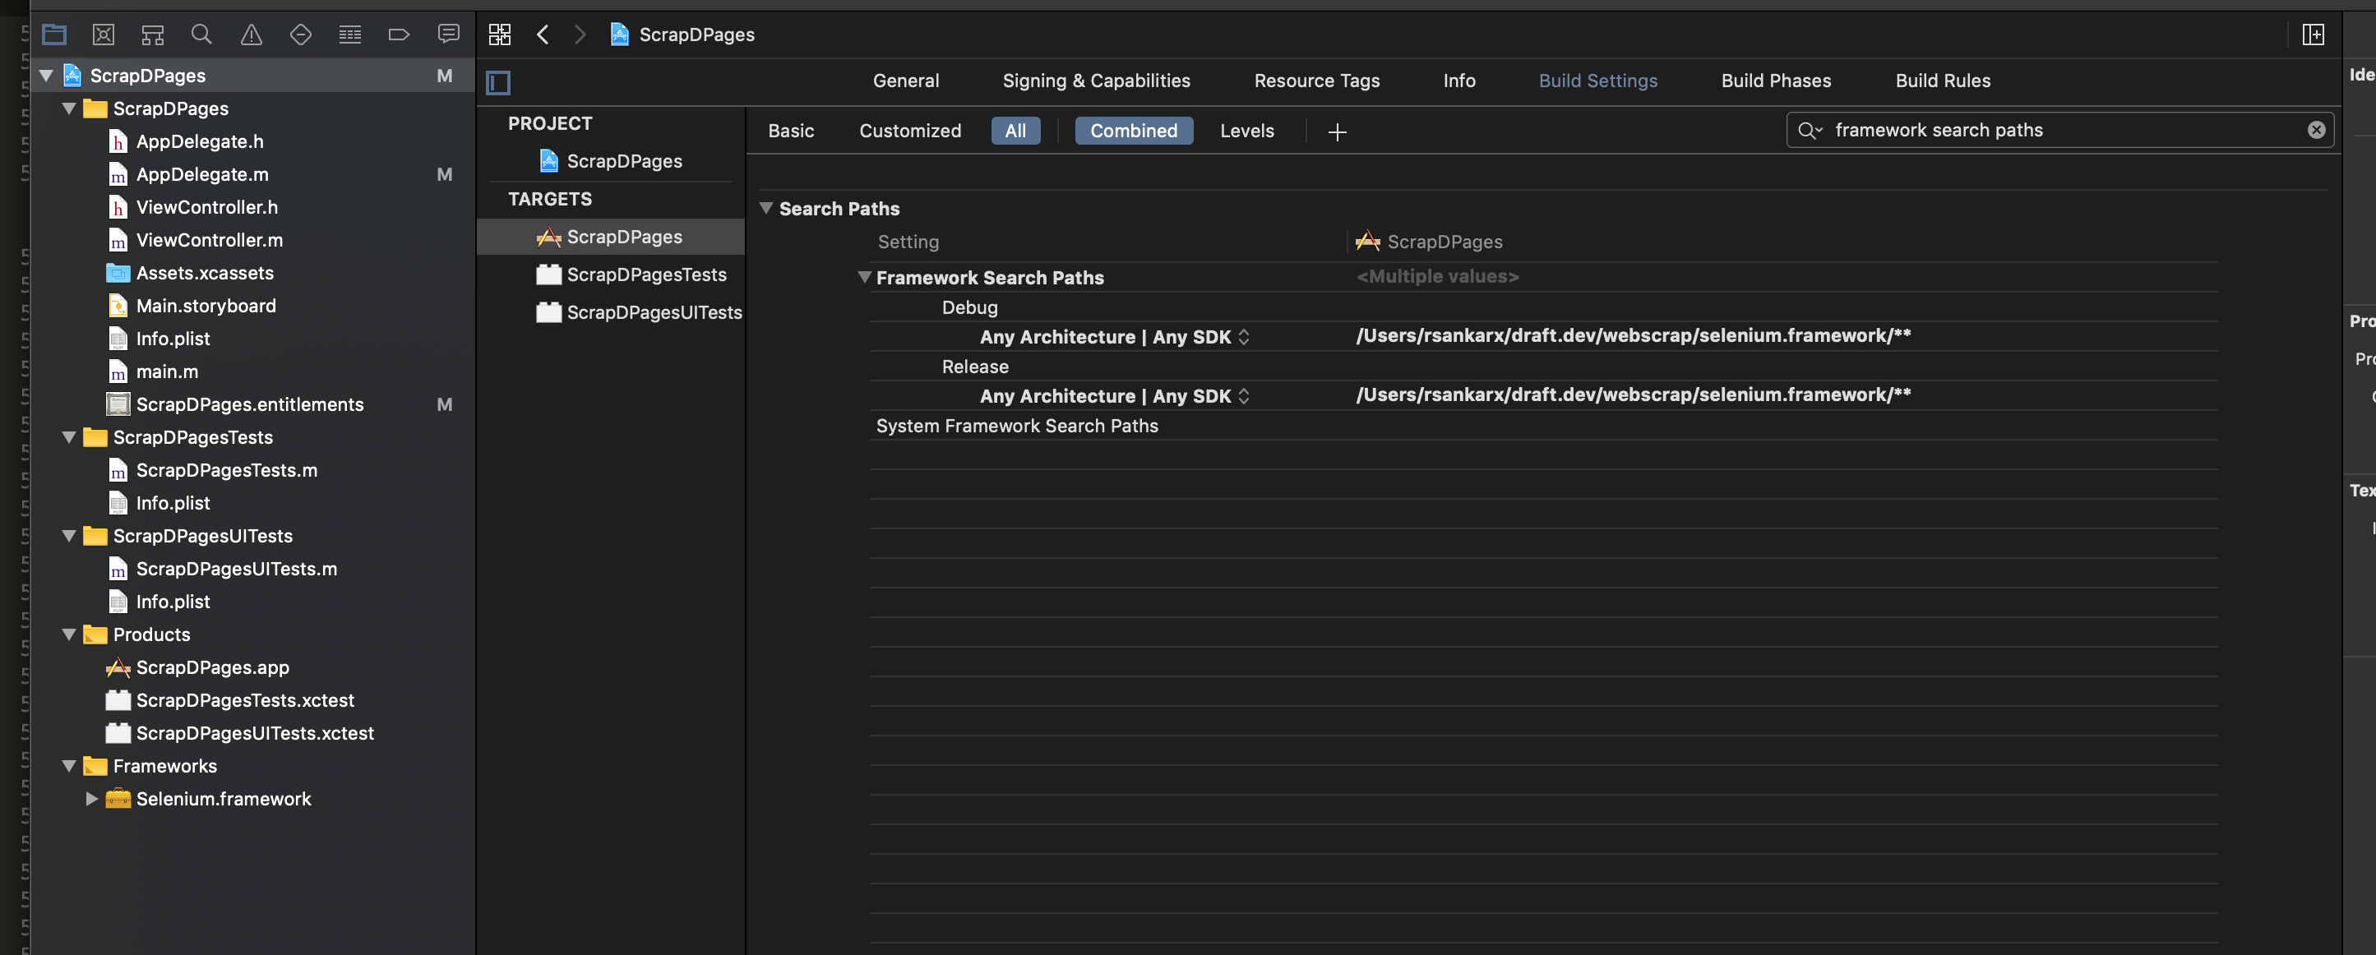2376x955 pixels.
Task: Select the ScrapDPagesUITests target
Action: (x=653, y=312)
